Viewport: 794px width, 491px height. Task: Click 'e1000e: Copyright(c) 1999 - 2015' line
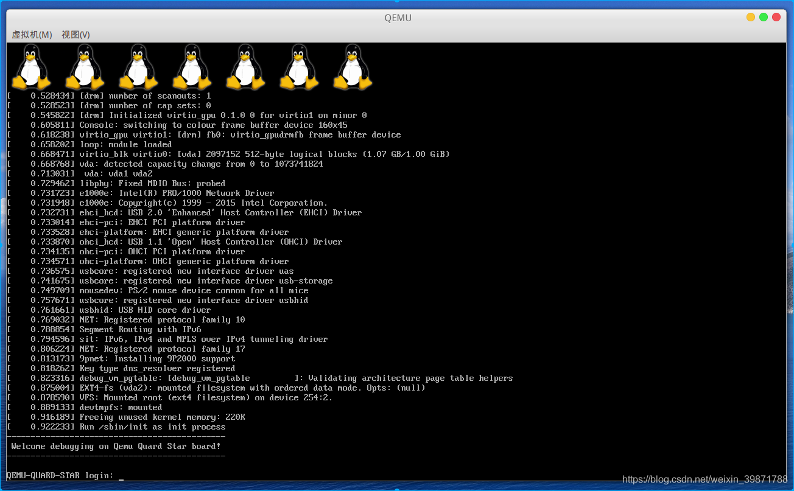pos(167,203)
